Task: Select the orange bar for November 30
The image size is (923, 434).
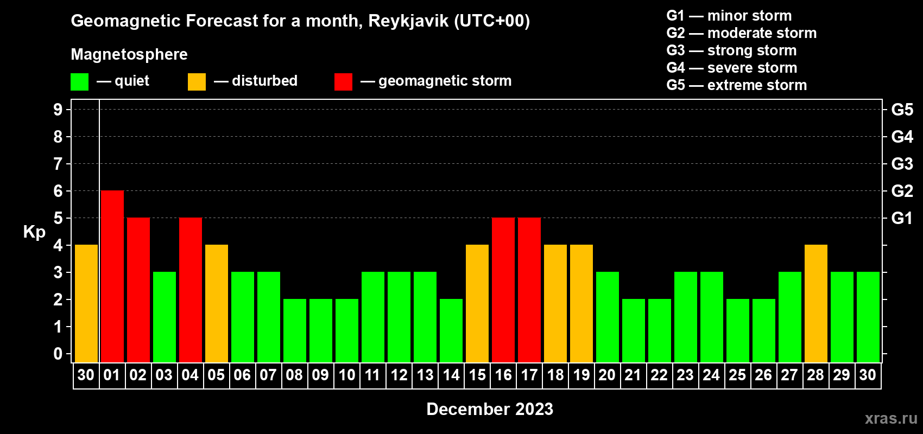Action: (86, 303)
